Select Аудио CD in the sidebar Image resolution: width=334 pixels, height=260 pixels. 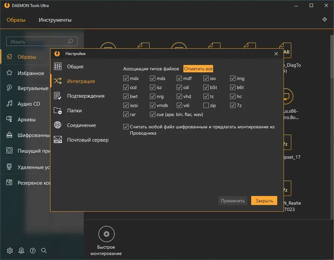[x=29, y=104]
